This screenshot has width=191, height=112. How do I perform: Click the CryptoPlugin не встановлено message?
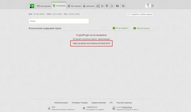(x=91, y=35)
